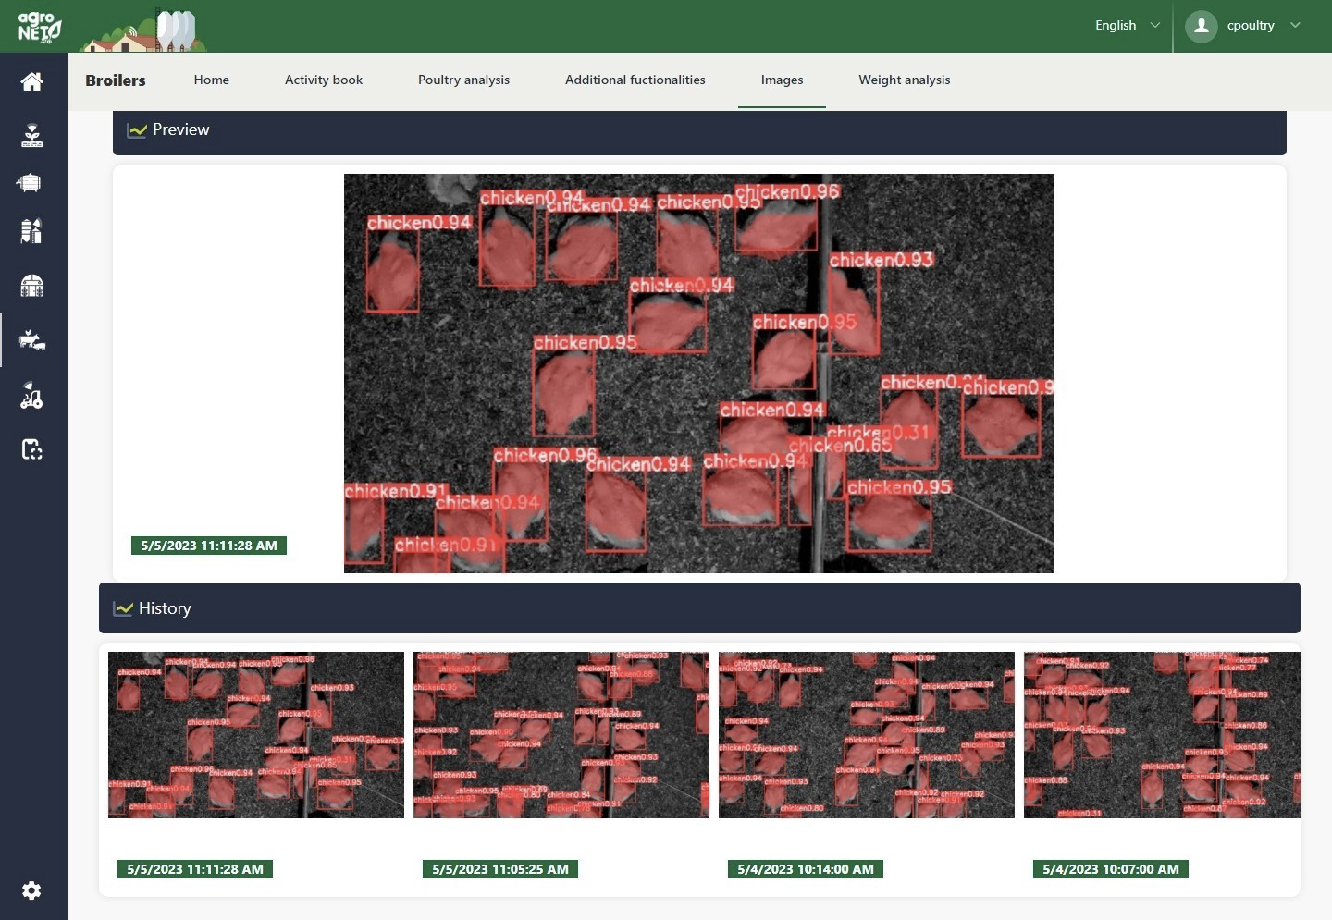Open the Additional fuctionalities tab
Viewport: 1332px width, 920px height.
[635, 80]
